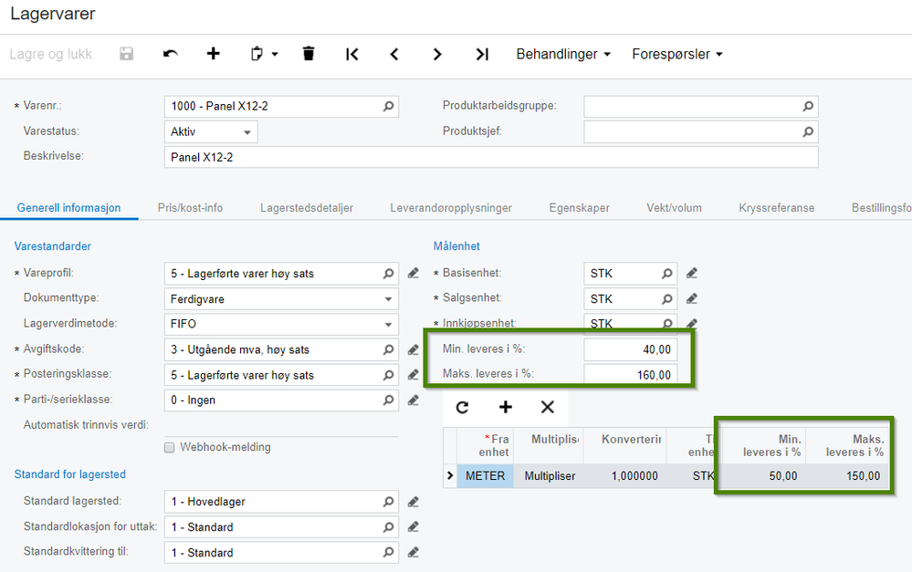Image resolution: width=912 pixels, height=572 pixels.
Task: Remove the conversion row with the X icon
Action: [548, 408]
